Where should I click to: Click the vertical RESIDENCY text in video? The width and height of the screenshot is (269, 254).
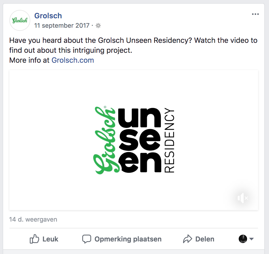coord(169,140)
